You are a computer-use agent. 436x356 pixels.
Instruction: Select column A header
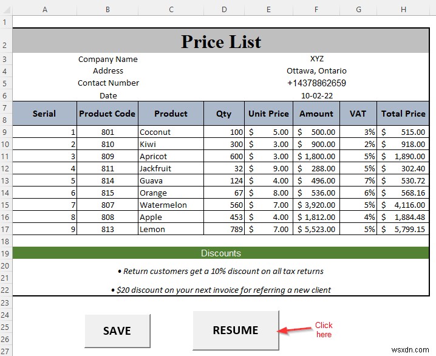(44, 10)
